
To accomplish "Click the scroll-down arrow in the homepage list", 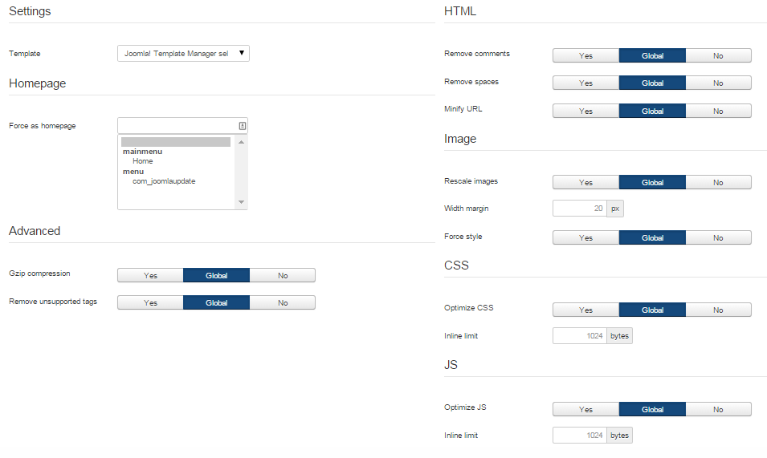I will pos(241,202).
